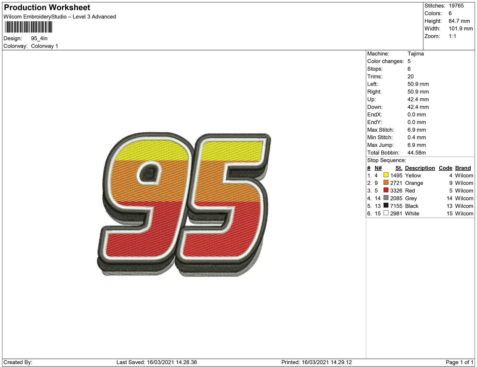
Task: Click the stitch count '1495' for Yellow
Action: pyautogui.click(x=396, y=175)
